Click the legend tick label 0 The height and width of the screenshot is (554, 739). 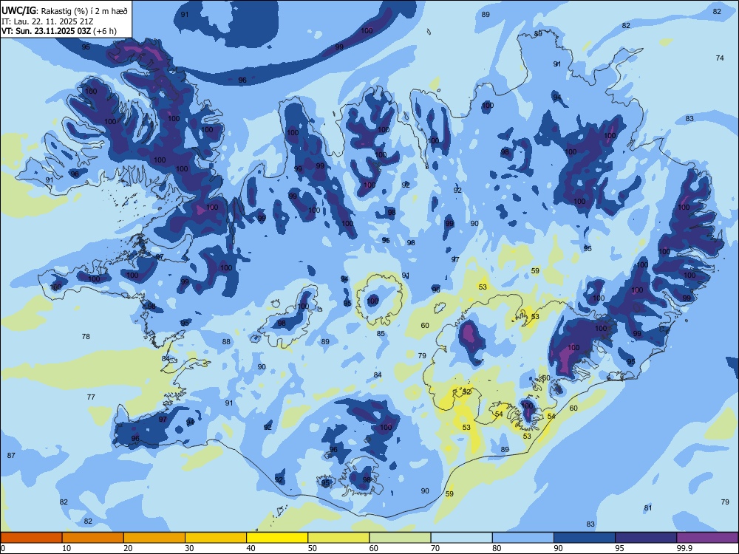click(3, 548)
